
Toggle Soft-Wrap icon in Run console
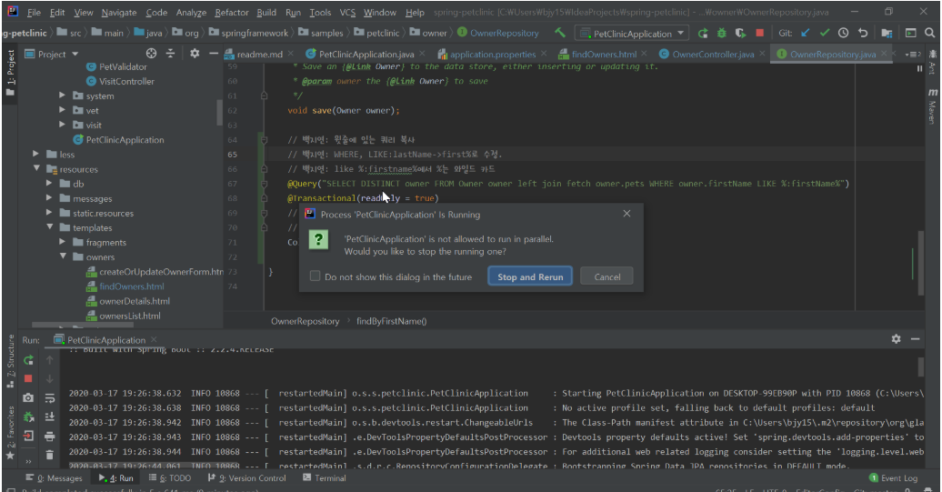(50, 397)
